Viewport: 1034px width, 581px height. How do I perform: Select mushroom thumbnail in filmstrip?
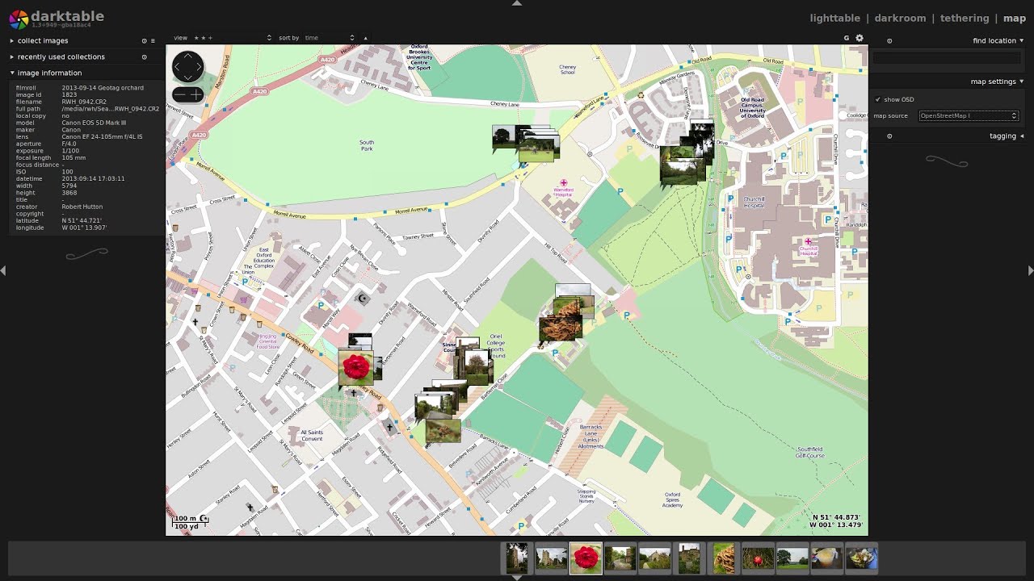pos(724,558)
